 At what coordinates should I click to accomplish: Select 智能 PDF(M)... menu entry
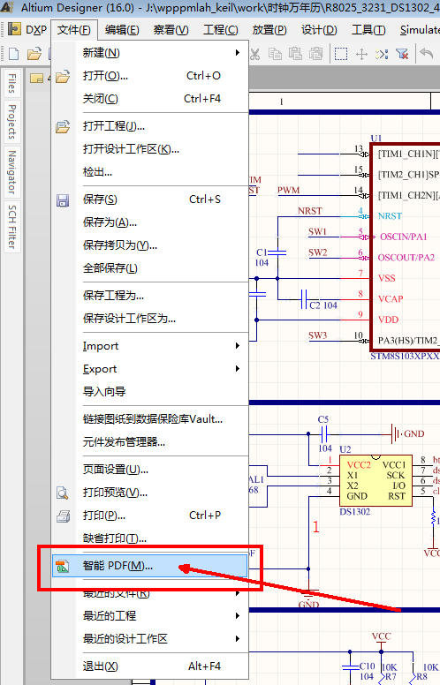pyautogui.click(x=150, y=566)
